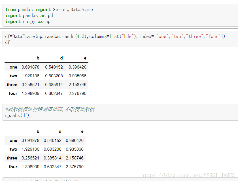Select value -2.376790 in the df output
This screenshot has height=181, width=238.
tap(77, 93)
